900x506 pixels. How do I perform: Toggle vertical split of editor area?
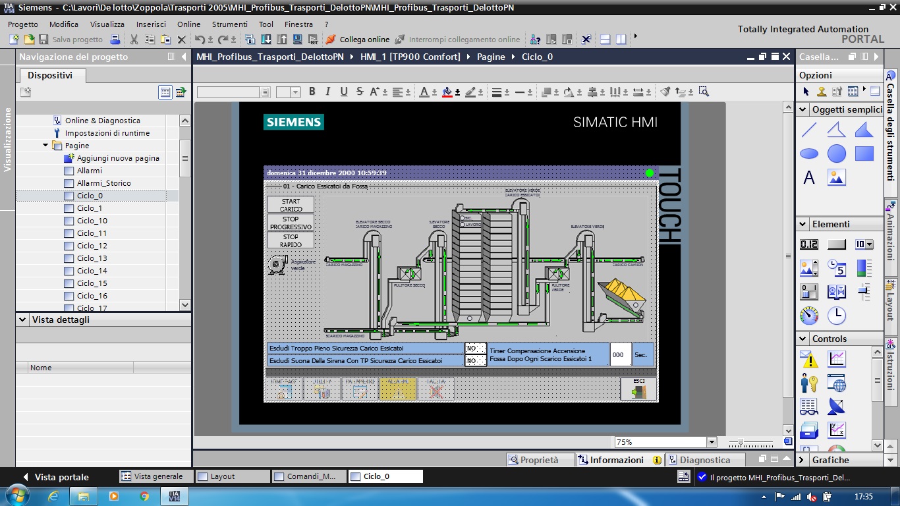coord(621,40)
